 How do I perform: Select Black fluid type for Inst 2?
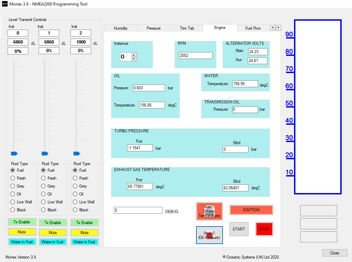pos(81,210)
